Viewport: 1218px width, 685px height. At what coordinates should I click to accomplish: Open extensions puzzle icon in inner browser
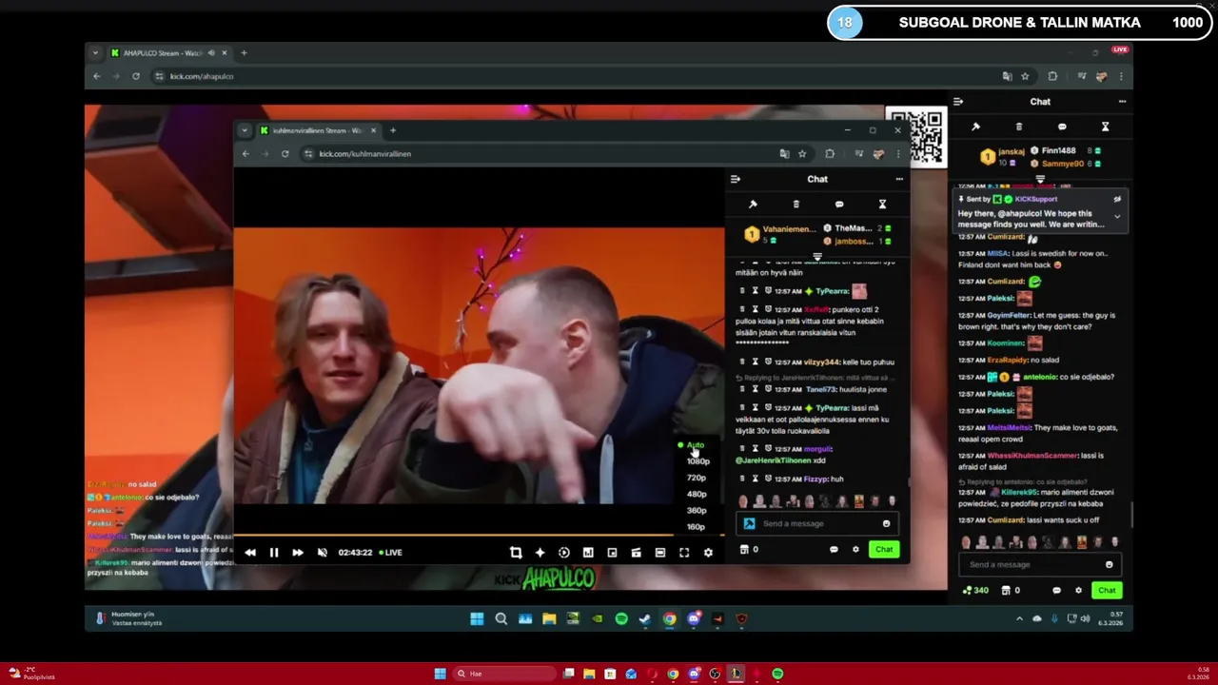tap(830, 153)
